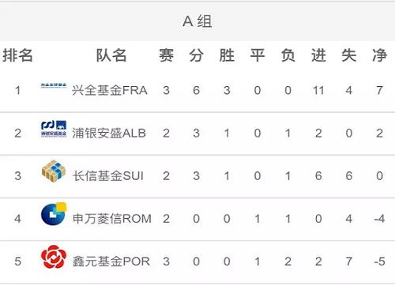Select the A 组 group header
The width and height of the screenshot is (395, 286).
(197, 21)
